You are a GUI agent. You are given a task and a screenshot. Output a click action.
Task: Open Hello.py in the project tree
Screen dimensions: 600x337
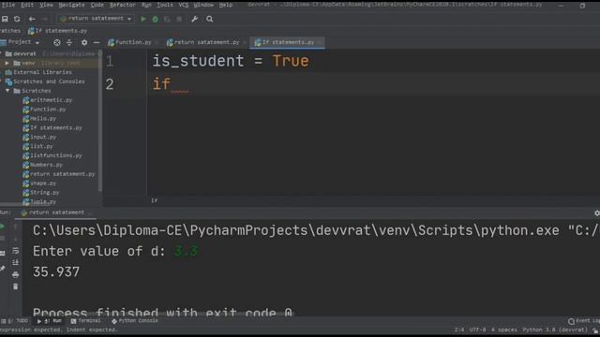(43, 119)
